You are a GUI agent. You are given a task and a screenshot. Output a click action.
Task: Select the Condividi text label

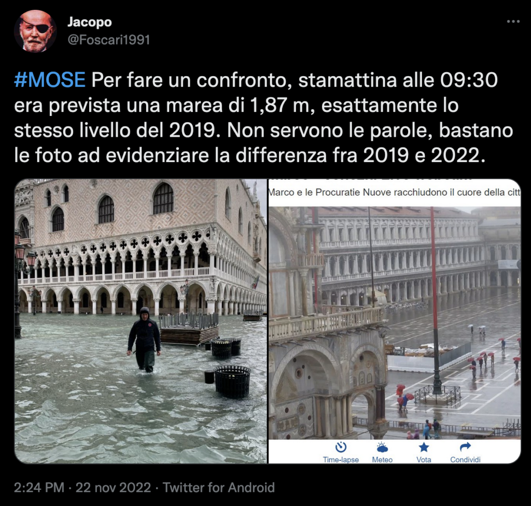465,460
